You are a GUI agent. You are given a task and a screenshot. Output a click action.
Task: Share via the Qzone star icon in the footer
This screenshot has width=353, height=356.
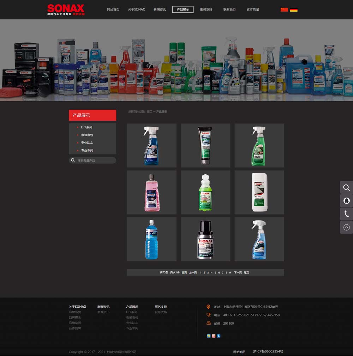(209, 336)
